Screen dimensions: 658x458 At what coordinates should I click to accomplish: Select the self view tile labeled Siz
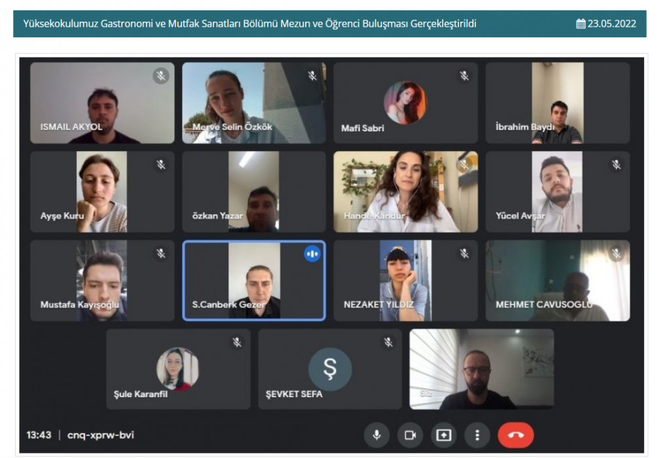point(482,369)
